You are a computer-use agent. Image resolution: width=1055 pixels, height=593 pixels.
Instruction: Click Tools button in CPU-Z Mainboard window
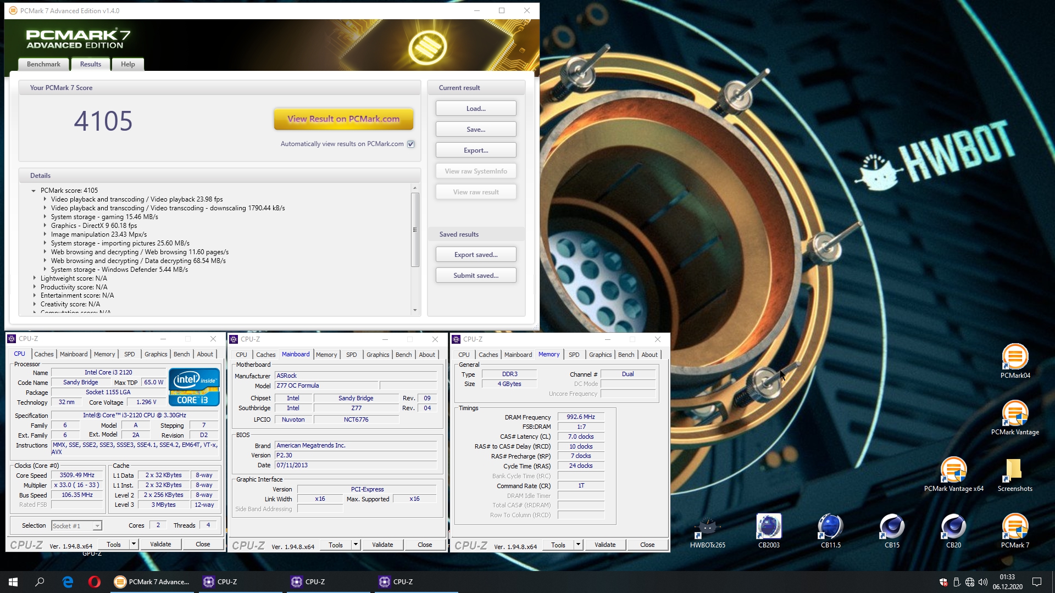pos(336,545)
